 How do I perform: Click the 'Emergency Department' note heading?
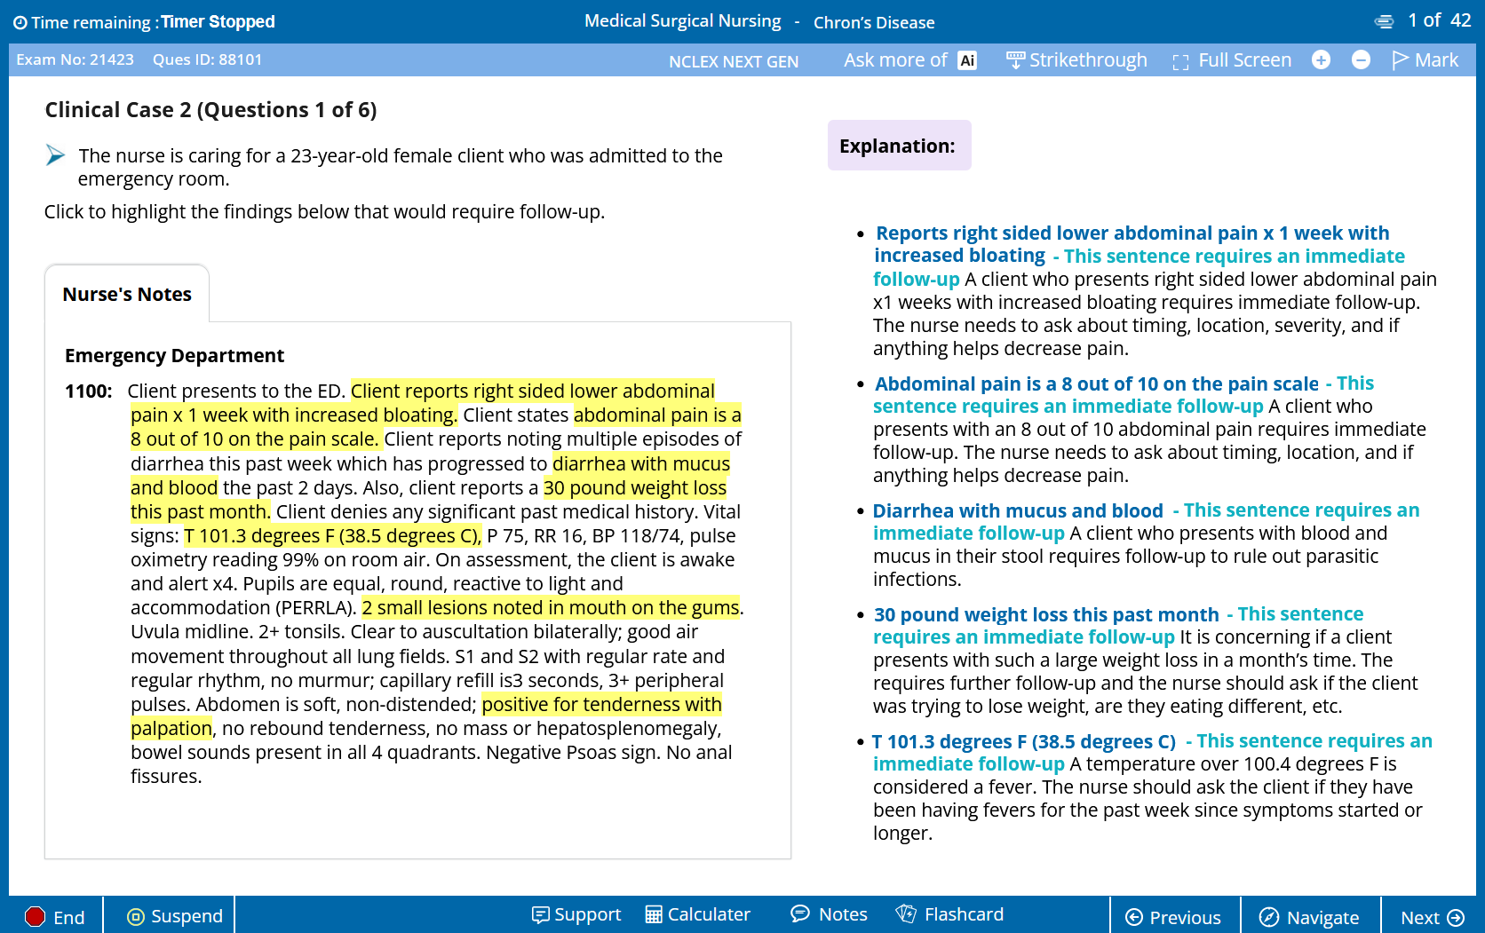[174, 356]
